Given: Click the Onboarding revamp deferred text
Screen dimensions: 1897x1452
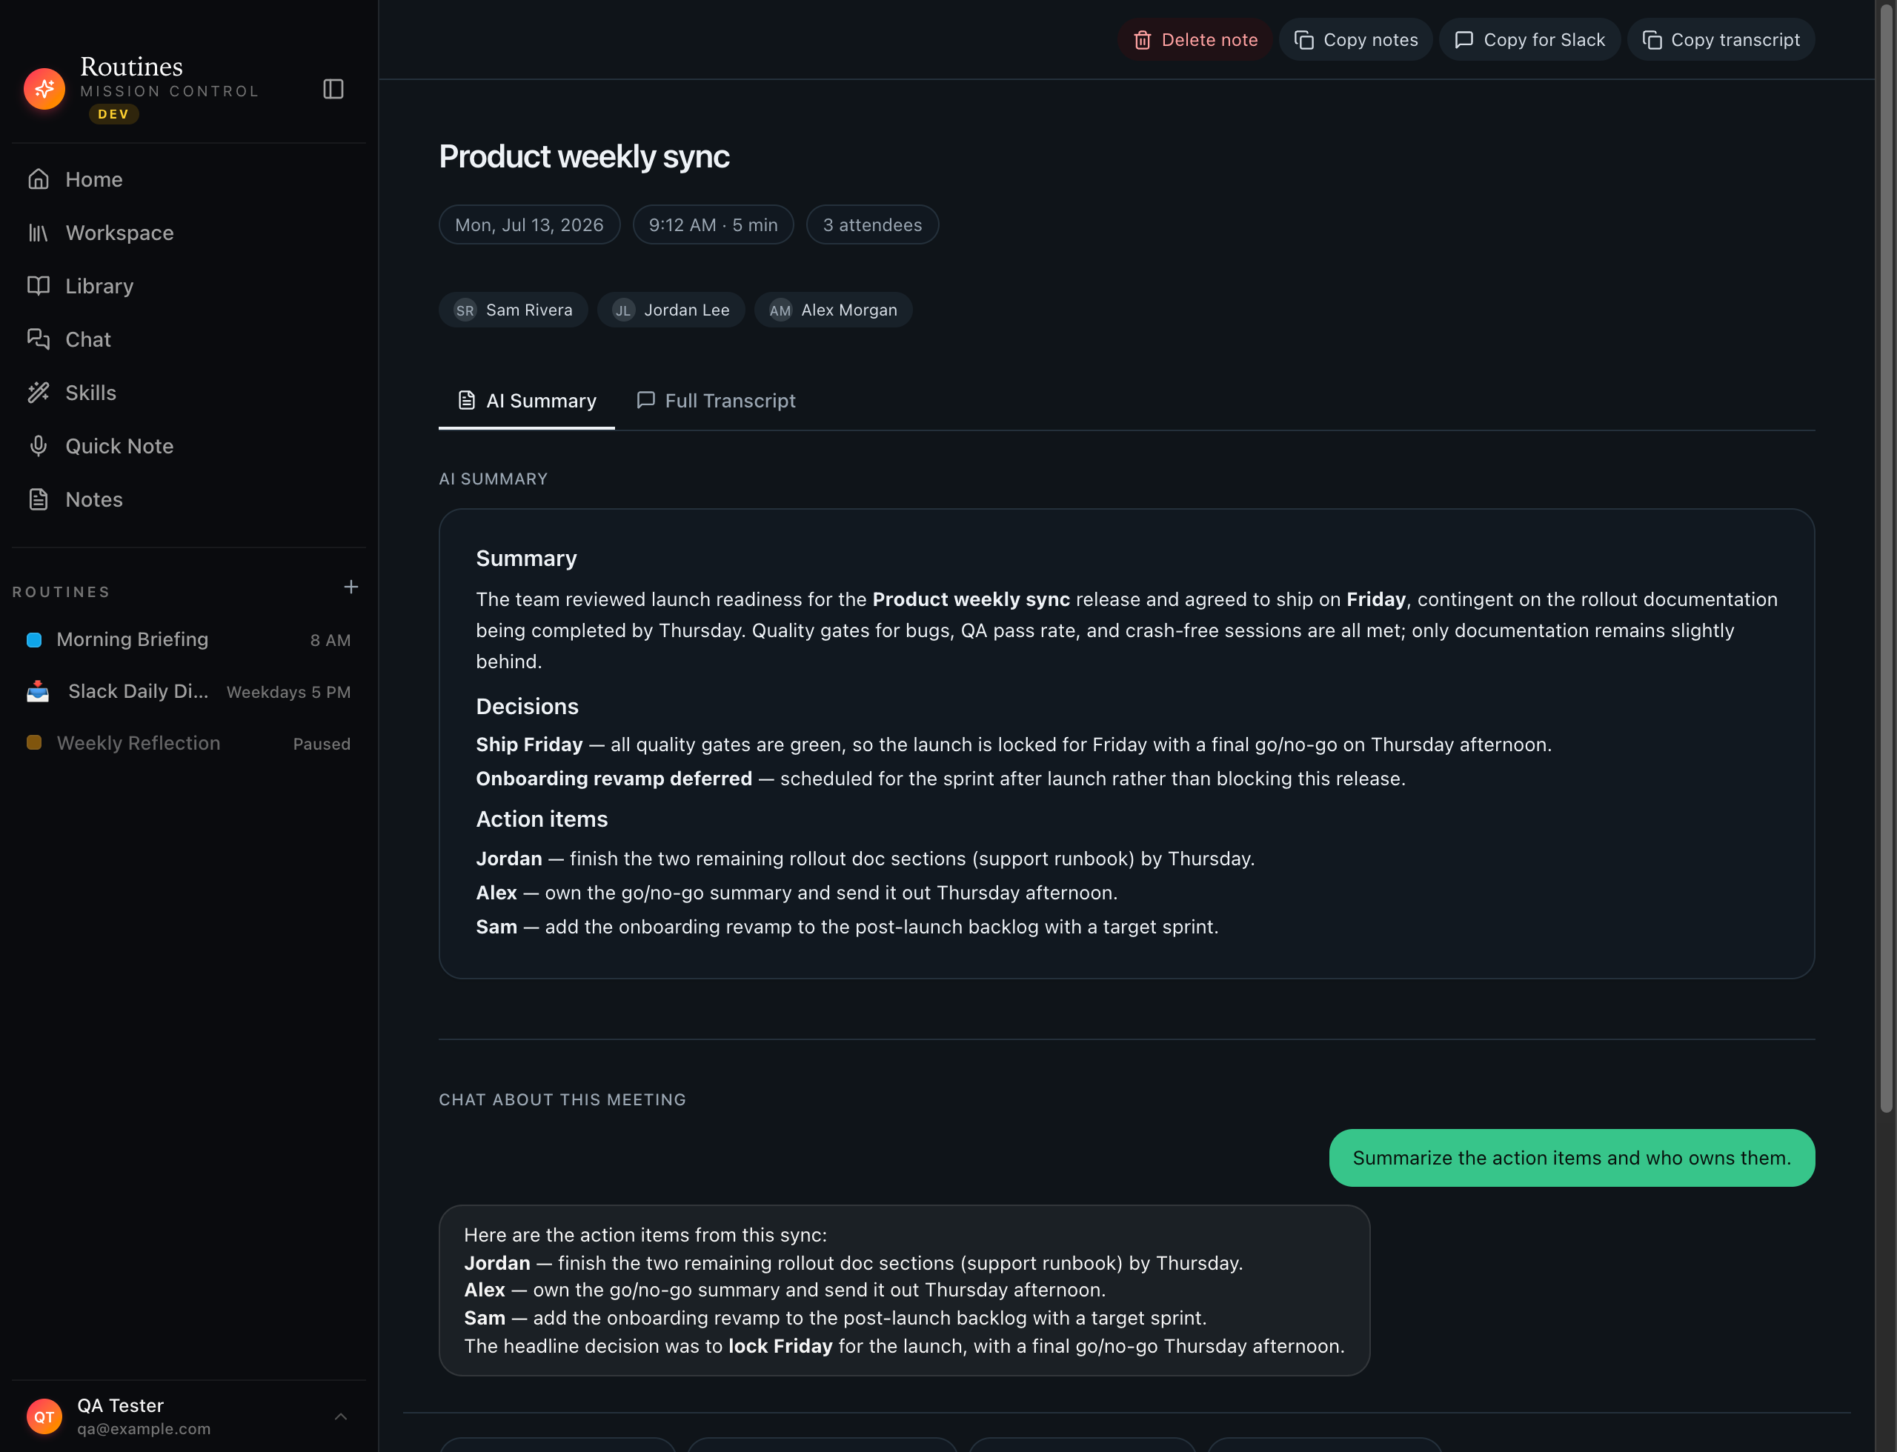Looking at the screenshot, I should [x=614, y=779].
